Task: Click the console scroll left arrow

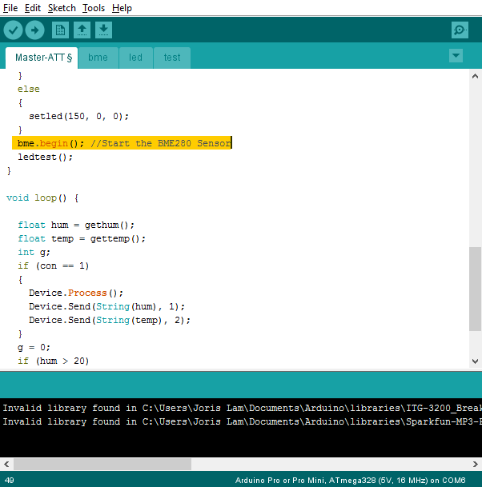Action: 6,465
